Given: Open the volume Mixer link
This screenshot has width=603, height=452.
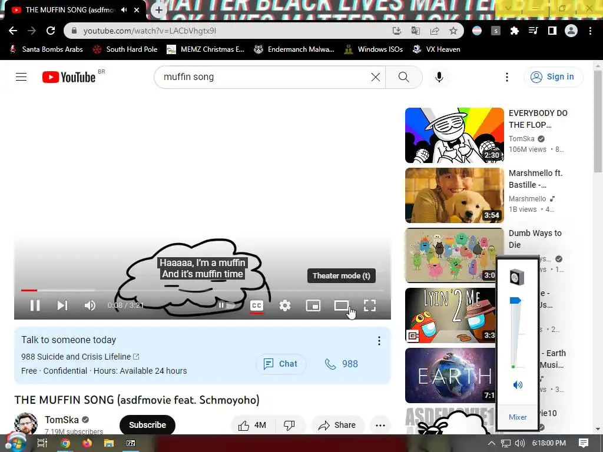Looking at the screenshot, I should pos(518,417).
